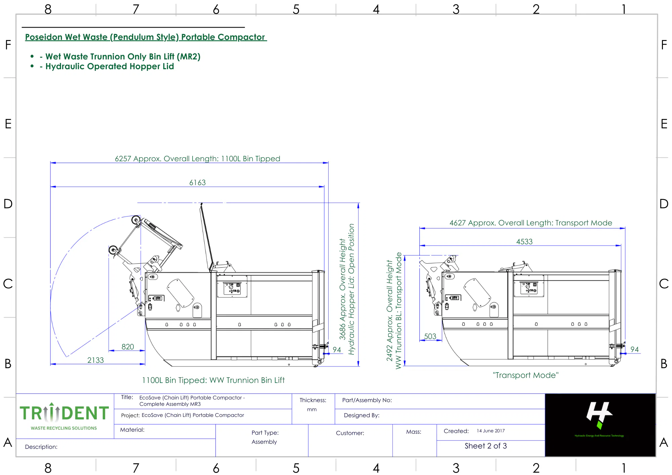This screenshot has width=672, height=475.
Task: Click the Poseidon Wet Waste Portable Compactor heading
Action: pos(145,37)
